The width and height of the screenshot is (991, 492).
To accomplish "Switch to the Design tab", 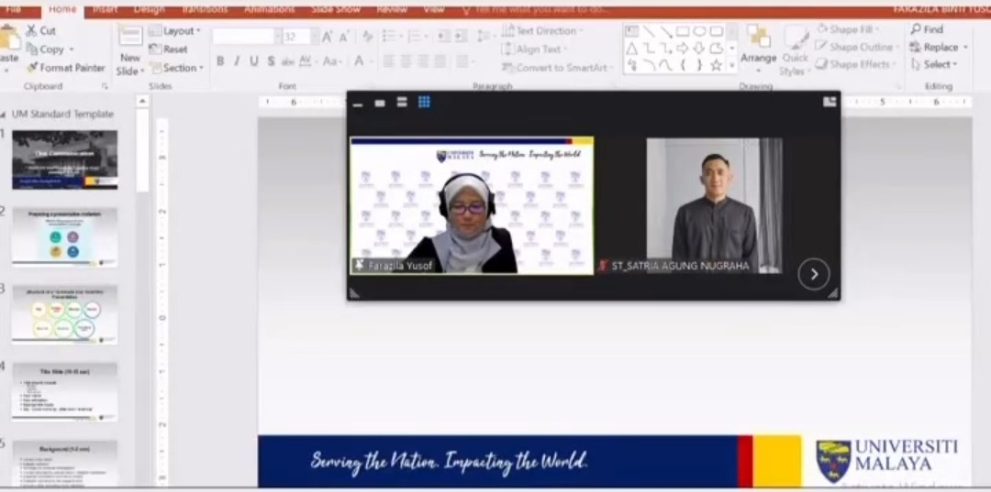I will point(149,9).
